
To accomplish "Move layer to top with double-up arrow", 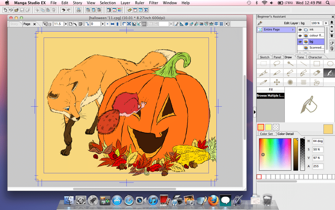I will point(332,22).
